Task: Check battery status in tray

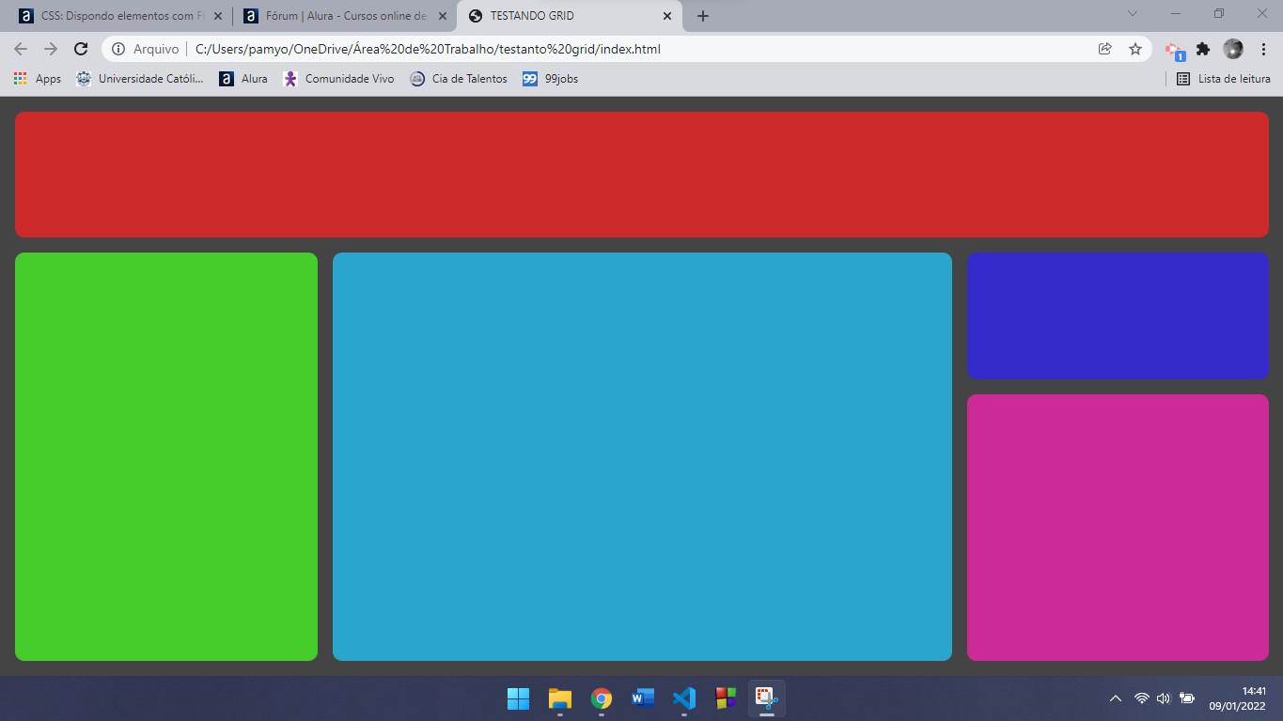Action: 1187,698
